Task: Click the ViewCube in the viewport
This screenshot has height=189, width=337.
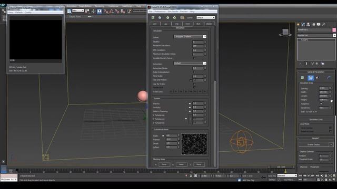Action: (285, 33)
